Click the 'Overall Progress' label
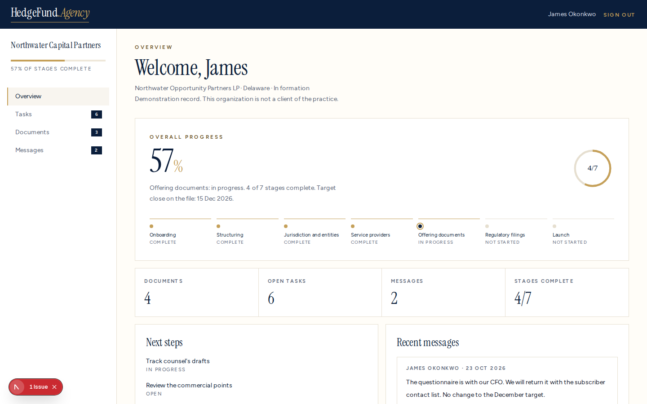 186,137
